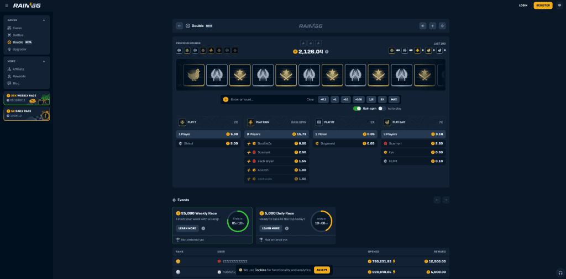The image size is (566, 279).
Task: Go to next events with right arrow
Action: (446, 200)
